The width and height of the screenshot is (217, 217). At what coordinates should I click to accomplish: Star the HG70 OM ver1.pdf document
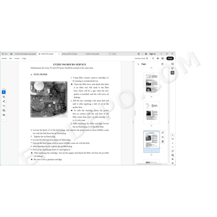[39, 54]
